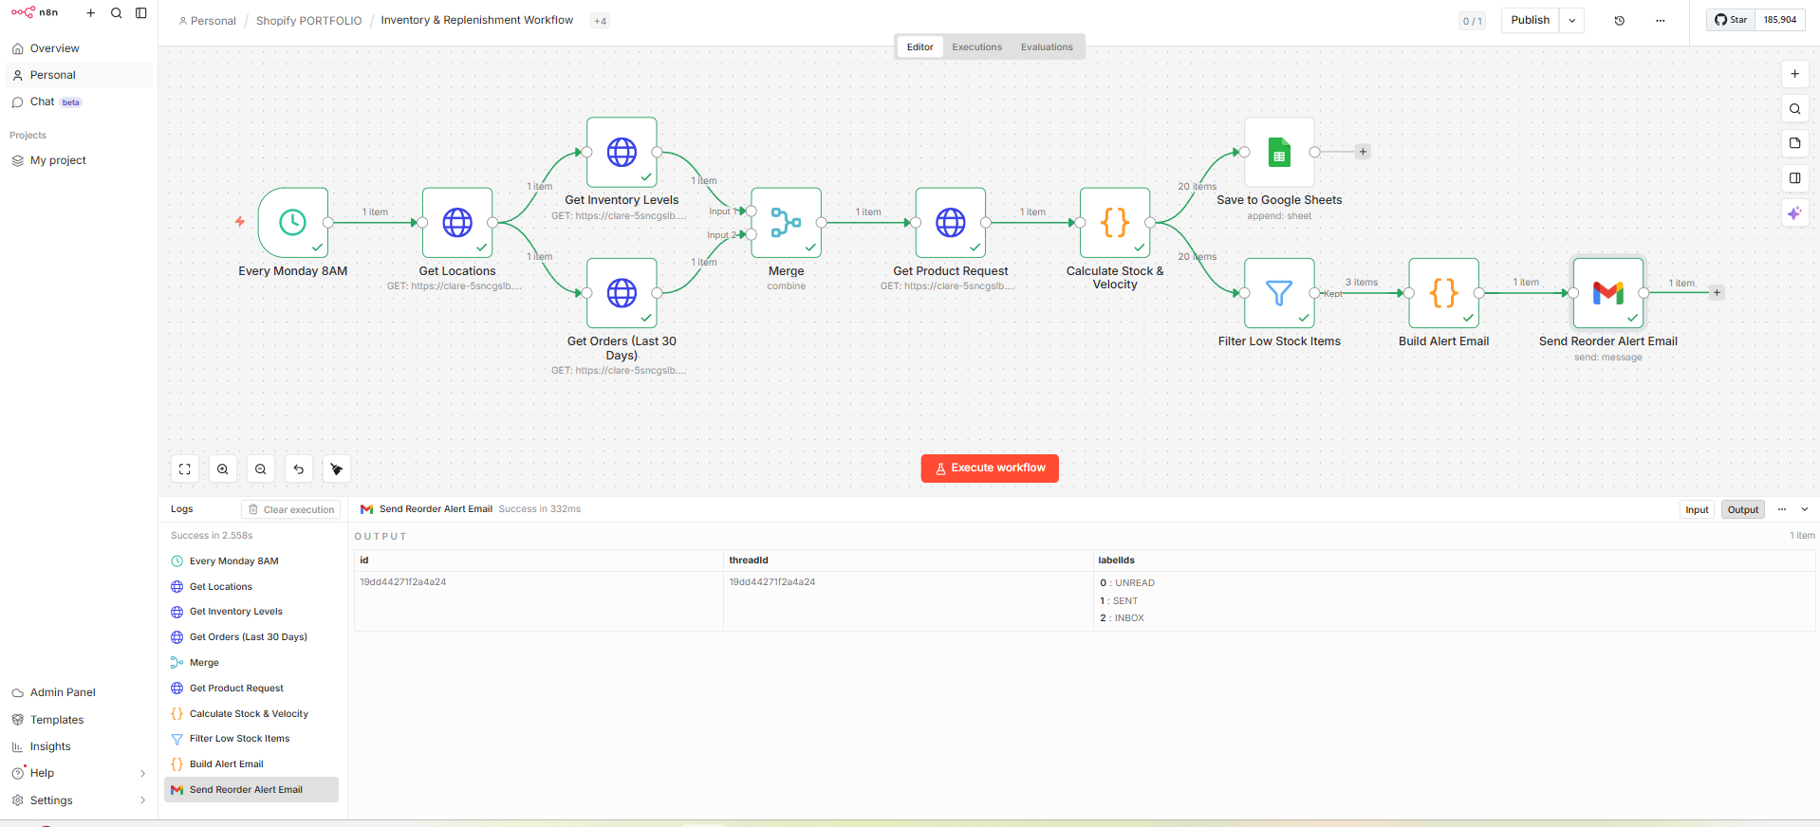Expand the Help submenu

[x=143, y=774]
